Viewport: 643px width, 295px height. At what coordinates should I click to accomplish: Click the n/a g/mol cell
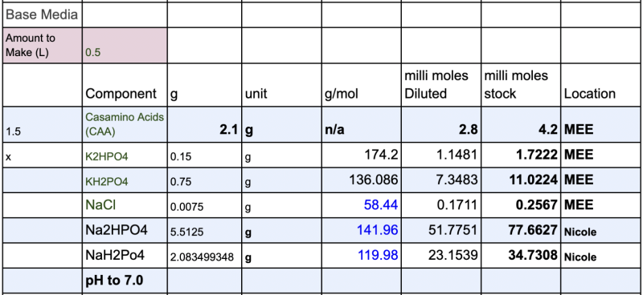[361, 125]
